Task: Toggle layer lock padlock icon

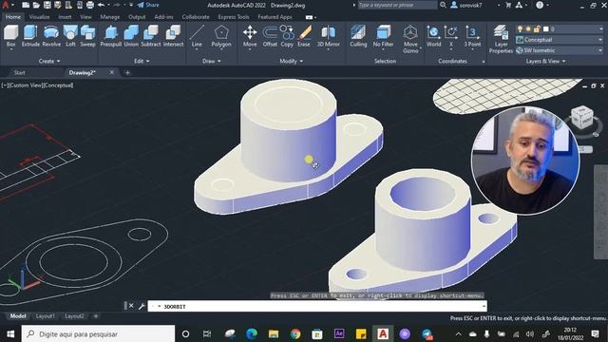Action: tap(537, 29)
